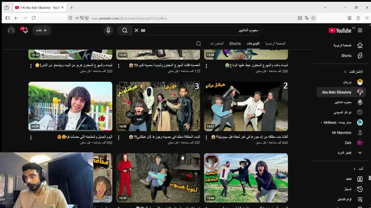Click the page's vertical scrollbar thumb
The image size is (371, 208).
[x=370, y=178]
